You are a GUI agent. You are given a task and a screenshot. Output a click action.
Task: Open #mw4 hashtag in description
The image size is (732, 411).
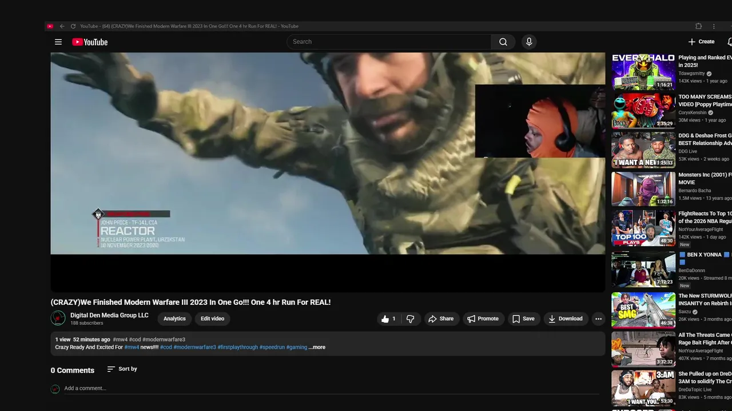(x=132, y=347)
